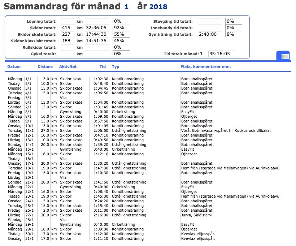Viewport: 296px width, 246px height.
Task: Sort by the Datum column header
Action: tap(14, 67)
